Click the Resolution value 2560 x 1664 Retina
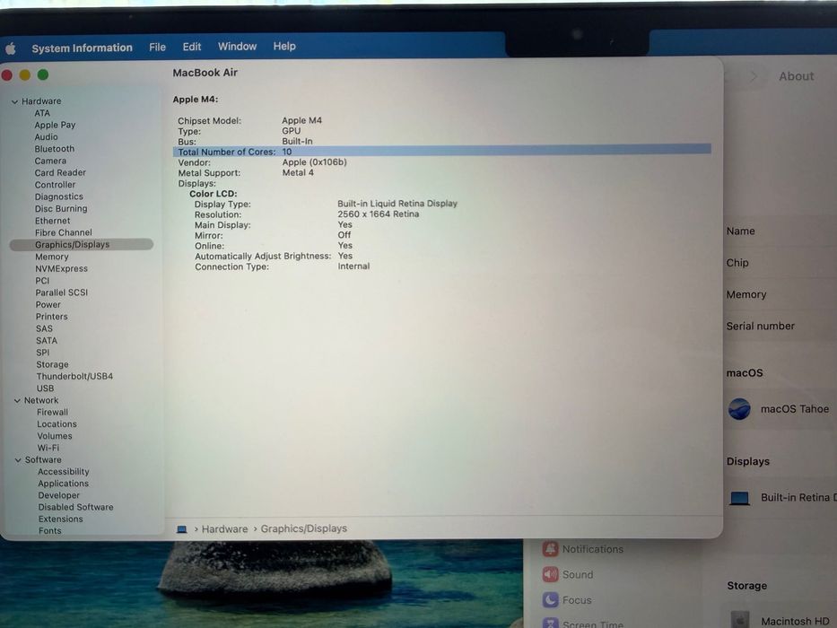 pyautogui.click(x=378, y=214)
